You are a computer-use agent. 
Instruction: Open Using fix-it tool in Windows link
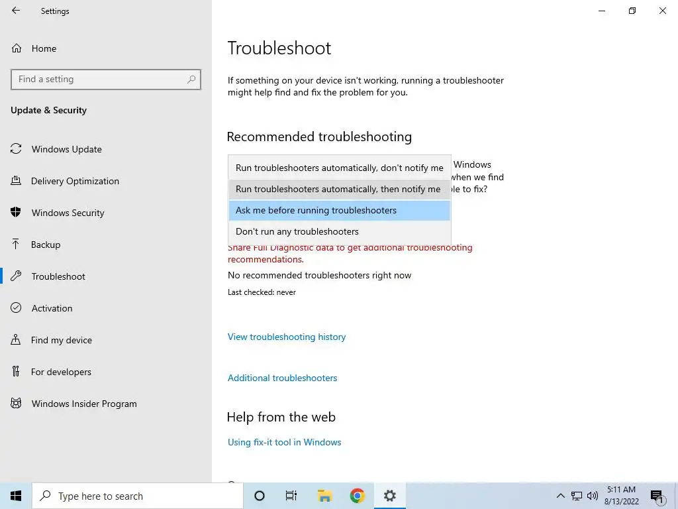[285, 442]
